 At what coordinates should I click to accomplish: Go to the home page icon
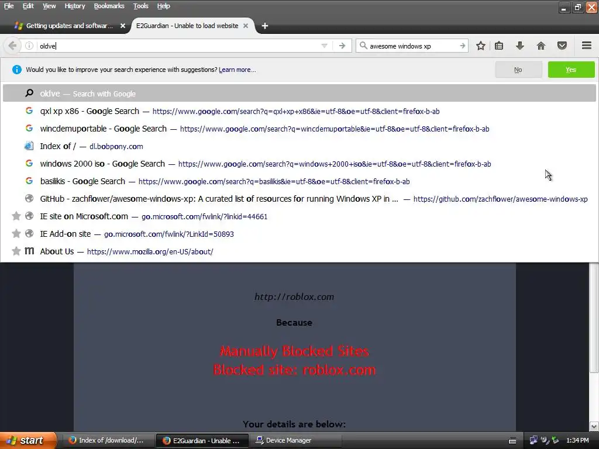tap(541, 46)
